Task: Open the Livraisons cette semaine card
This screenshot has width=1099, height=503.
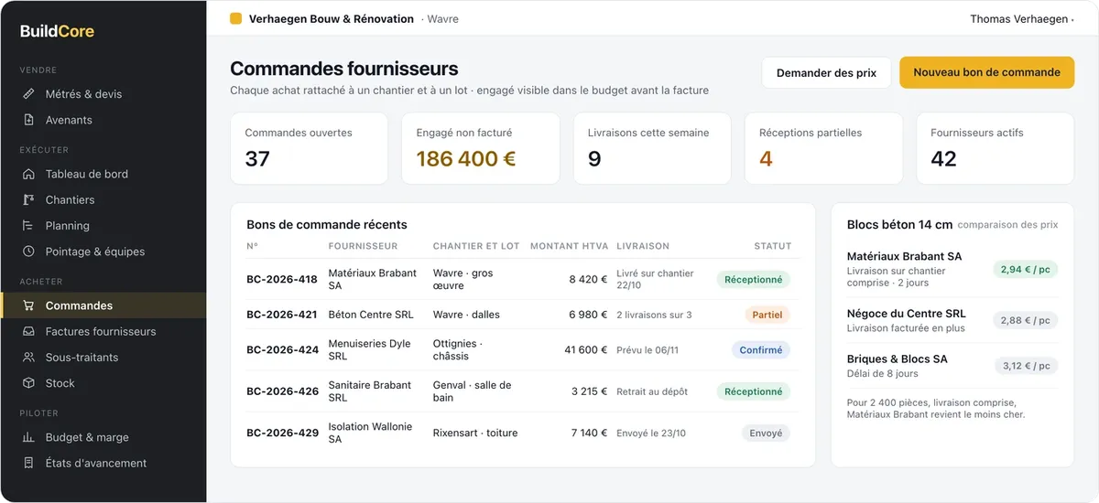Action: (652, 149)
